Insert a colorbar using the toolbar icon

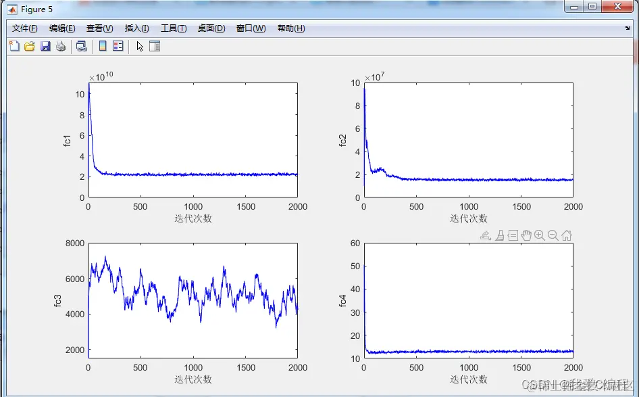tap(103, 46)
